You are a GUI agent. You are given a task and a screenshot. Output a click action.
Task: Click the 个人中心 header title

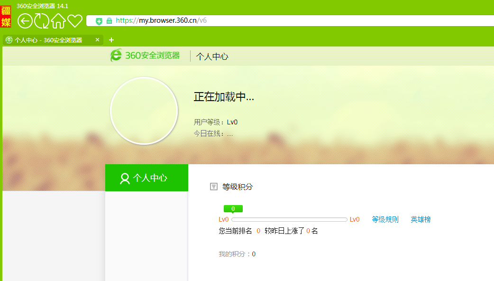pyautogui.click(x=212, y=56)
